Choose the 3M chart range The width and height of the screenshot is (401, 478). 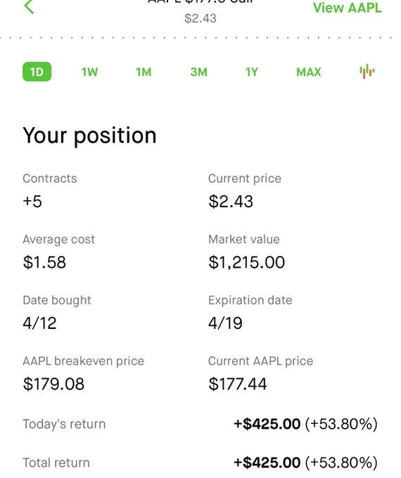click(x=198, y=72)
